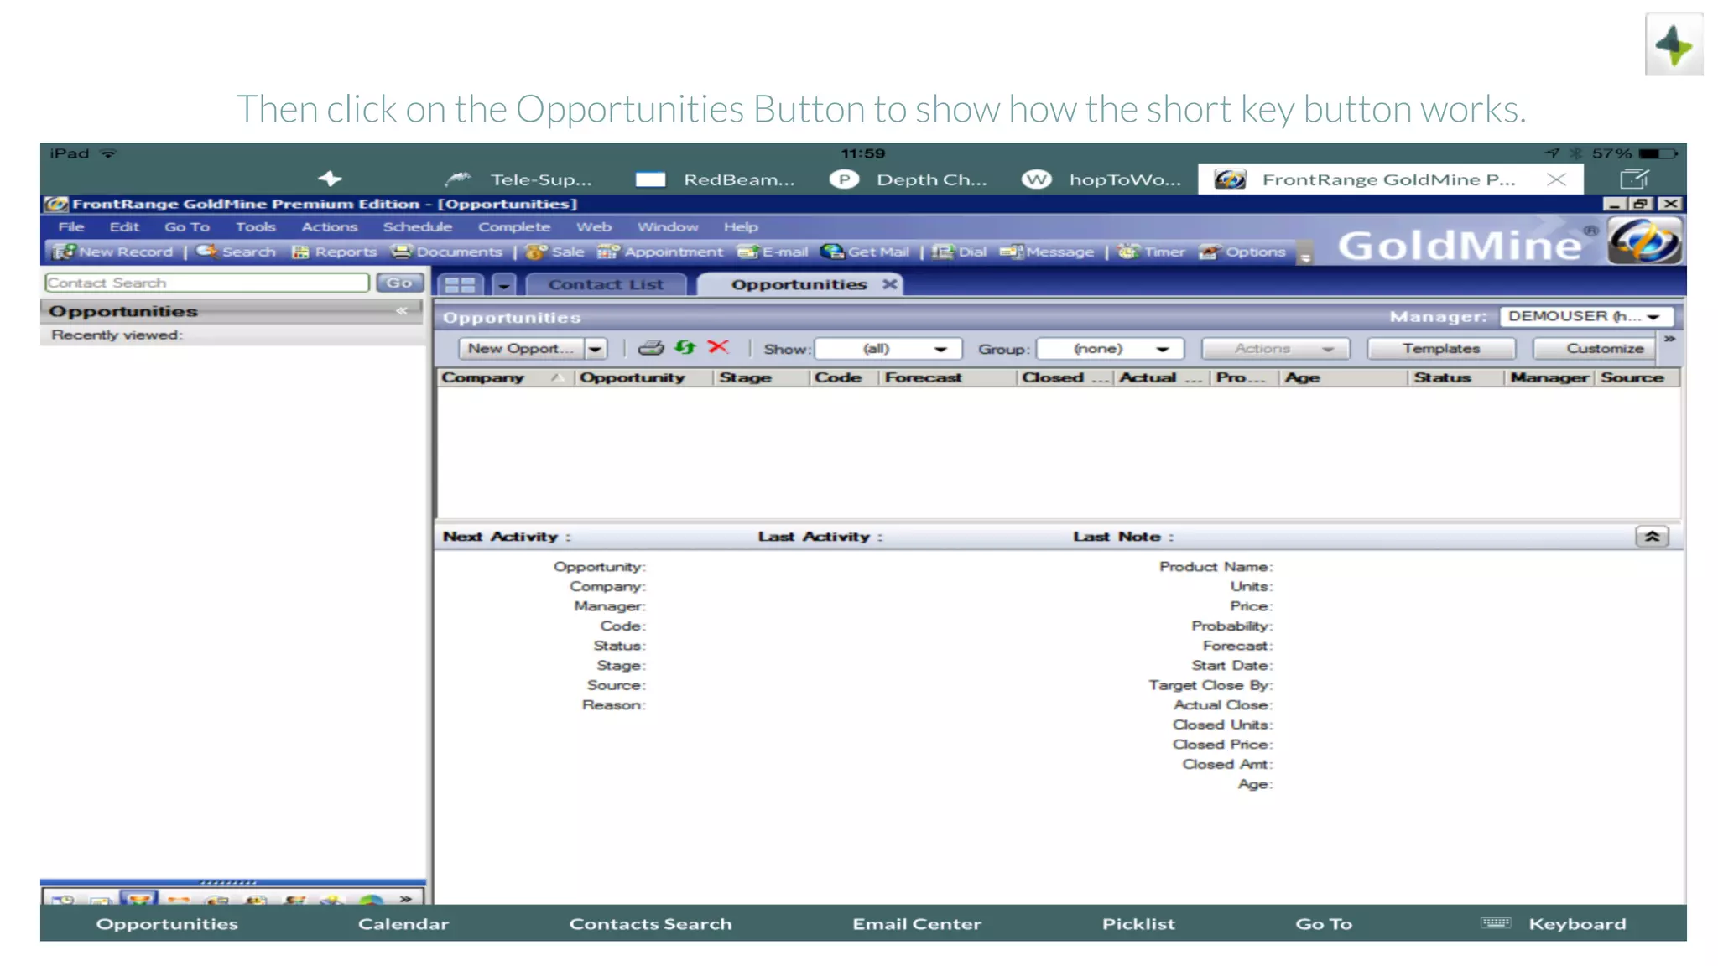The image size is (1718, 966).
Task: Click the print icon in Opportunities toolbar
Action: click(x=650, y=348)
